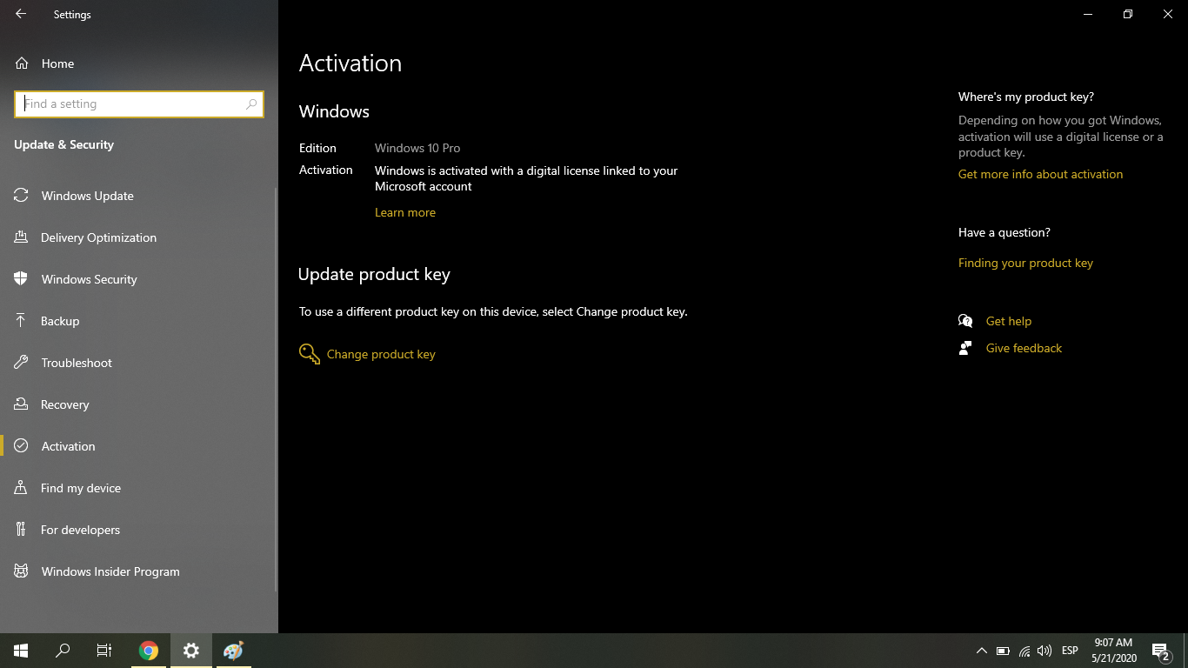The image size is (1188, 668).
Task: Open Finding your product key link
Action: [1025, 263]
